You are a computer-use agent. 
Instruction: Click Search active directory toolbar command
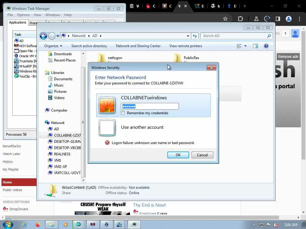click(x=89, y=46)
